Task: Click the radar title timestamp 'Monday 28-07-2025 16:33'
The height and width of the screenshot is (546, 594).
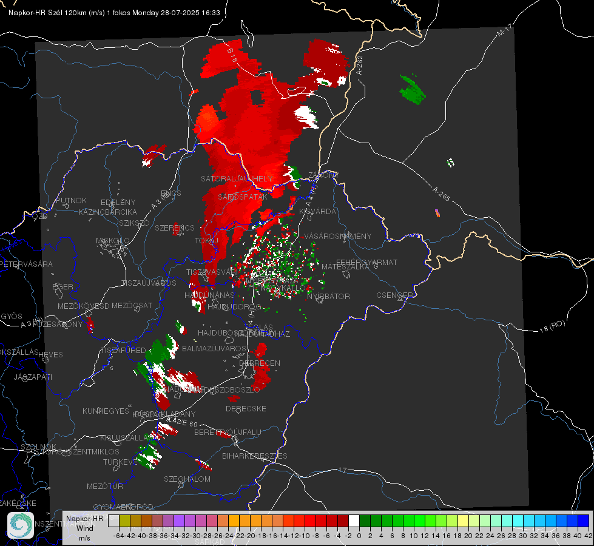Action: coord(176,13)
